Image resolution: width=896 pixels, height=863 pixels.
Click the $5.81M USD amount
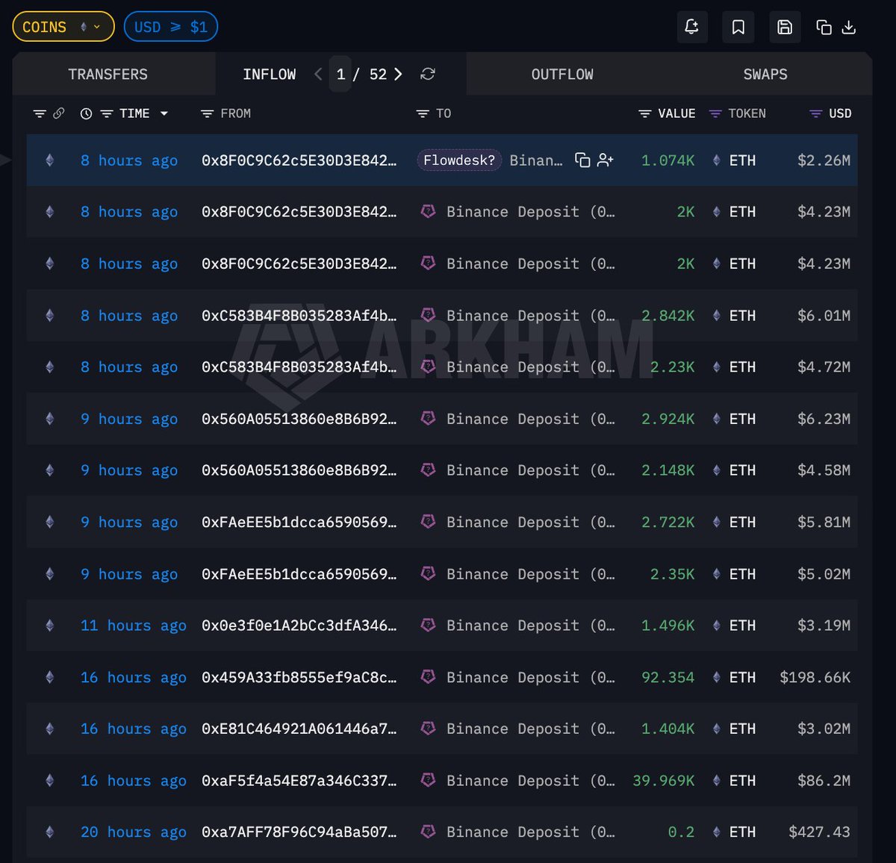tap(824, 522)
